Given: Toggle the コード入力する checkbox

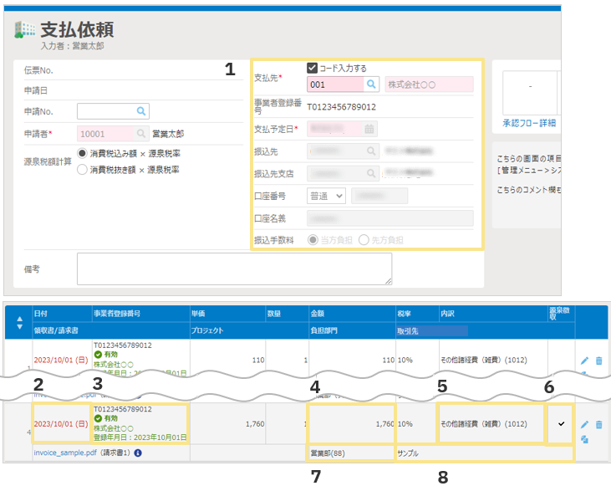Looking at the screenshot, I should [x=313, y=68].
